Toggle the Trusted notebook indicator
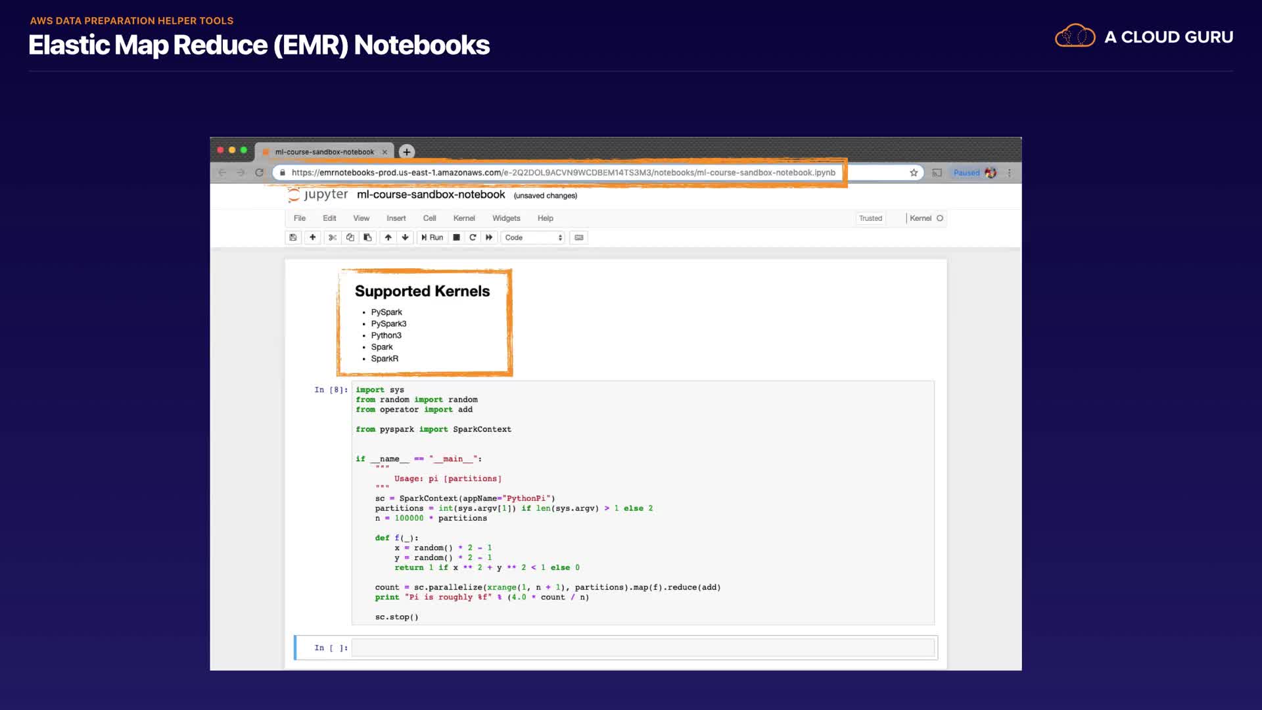This screenshot has height=710, width=1262. [870, 218]
